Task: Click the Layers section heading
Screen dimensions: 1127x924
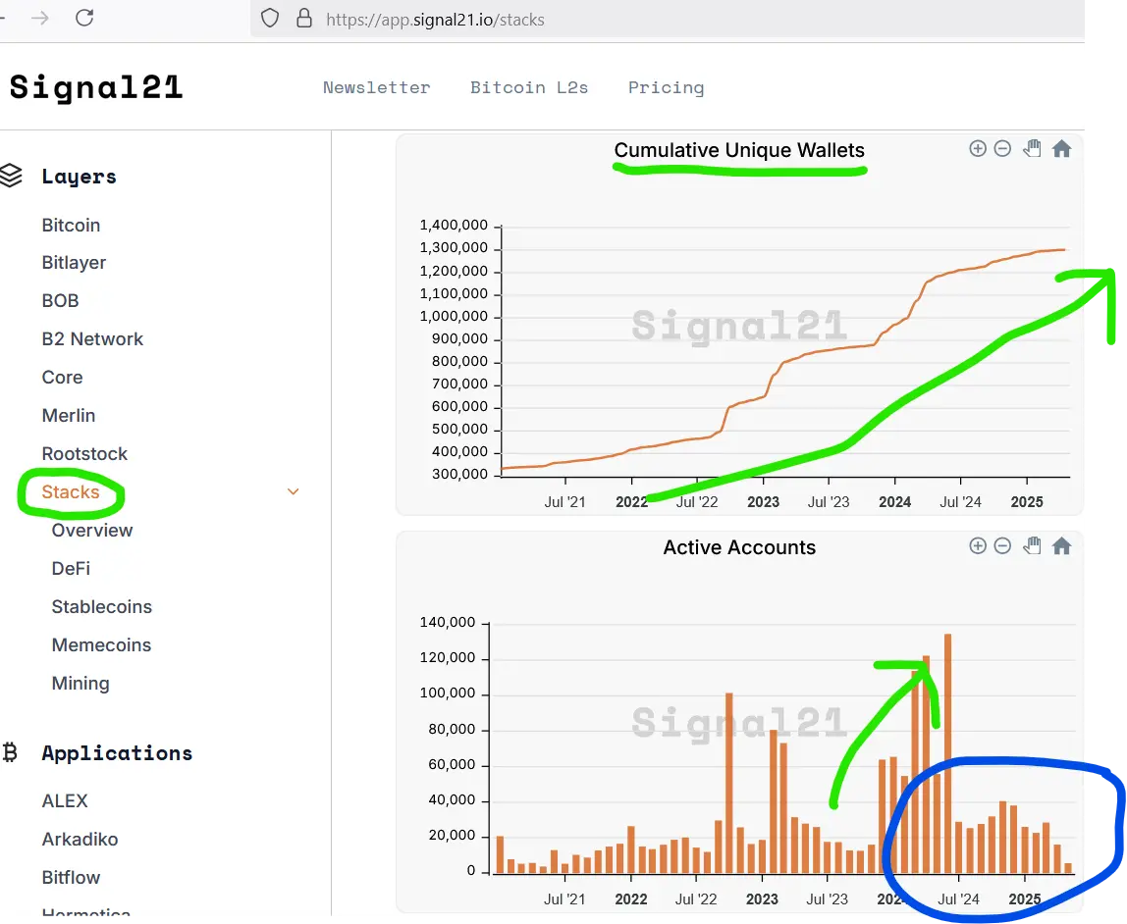Action: [80, 177]
